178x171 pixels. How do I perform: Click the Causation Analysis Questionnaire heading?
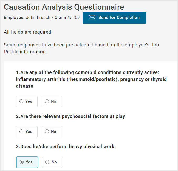pyautogui.click(x=64, y=7)
